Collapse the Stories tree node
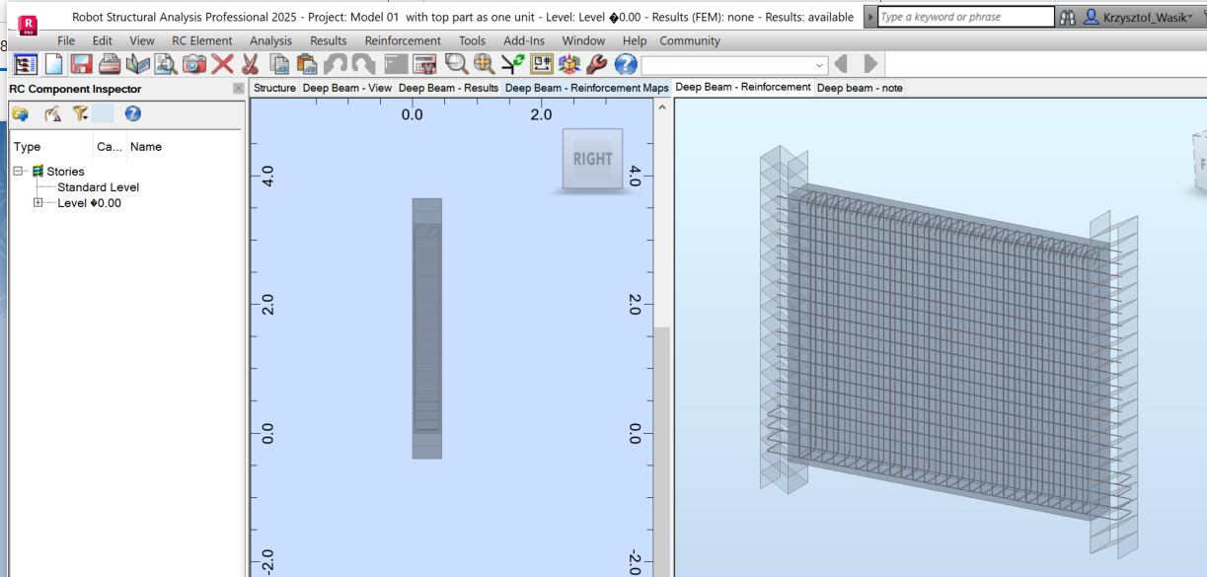 coord(18,171)
